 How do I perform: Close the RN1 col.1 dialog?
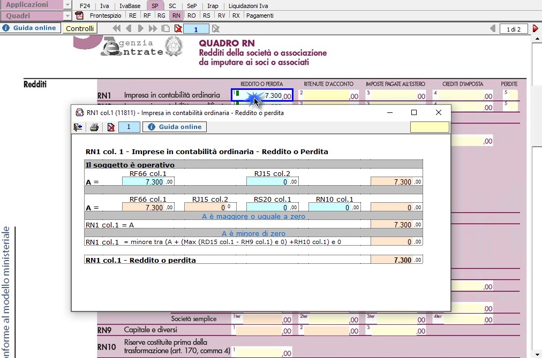pyautogui.click(x=438, y=112)
